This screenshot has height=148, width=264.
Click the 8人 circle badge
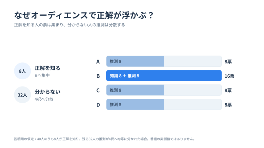click(22, 71)
